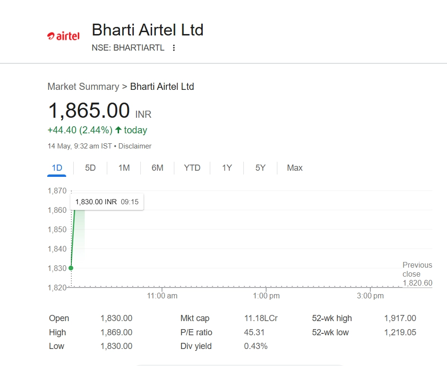Open the 5Y chart range

click(260, 168)
